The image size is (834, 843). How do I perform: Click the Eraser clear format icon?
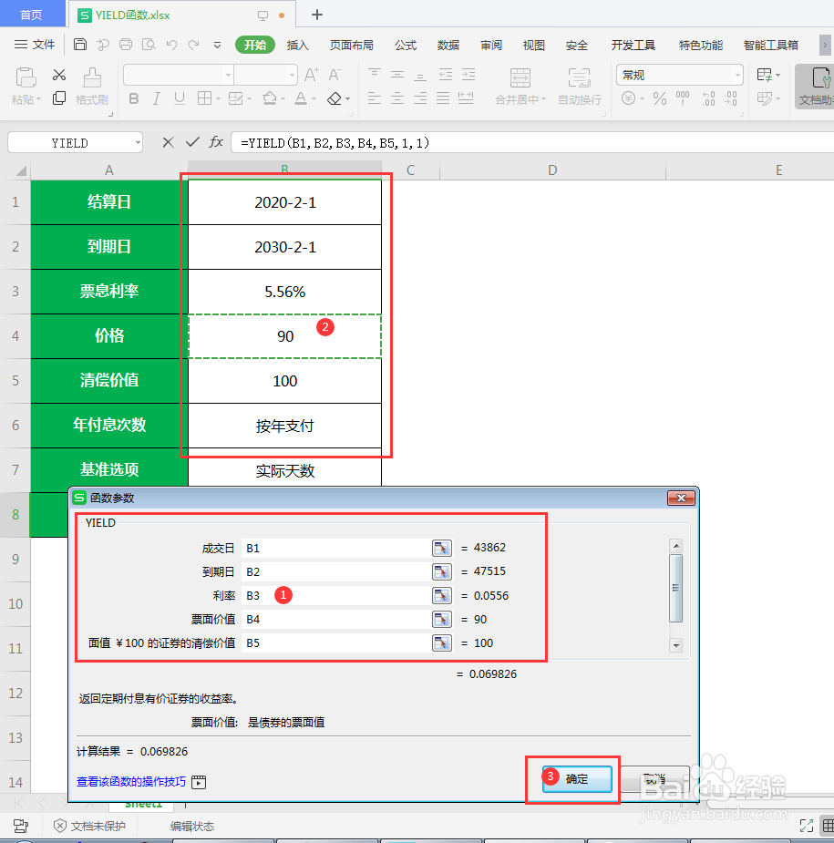click(335, 98)
